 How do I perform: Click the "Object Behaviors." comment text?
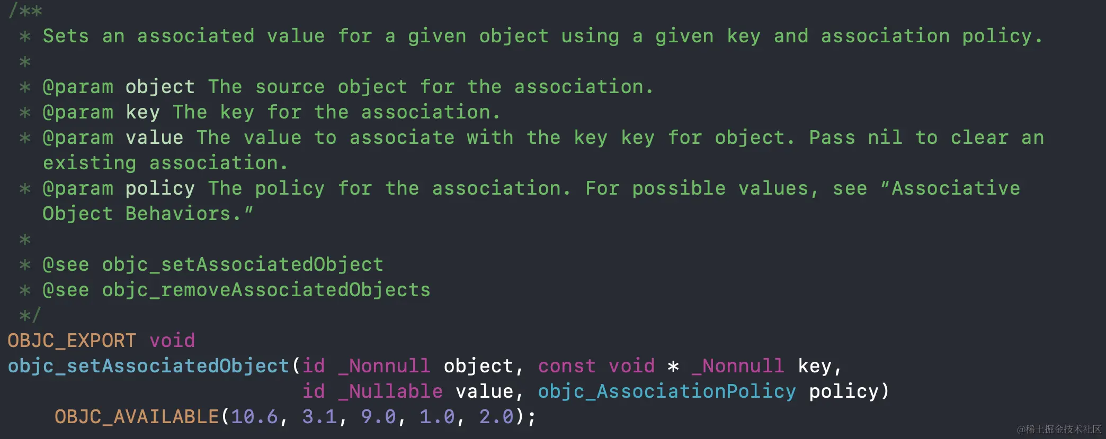pyautogui.click(x=147, y=214)
